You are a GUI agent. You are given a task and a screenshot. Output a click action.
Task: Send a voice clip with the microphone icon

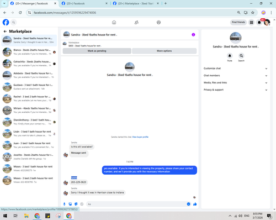(65, 204)
